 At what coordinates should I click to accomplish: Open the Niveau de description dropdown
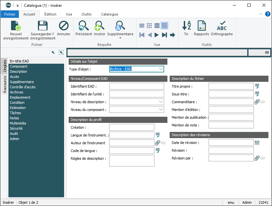(x=161, y=102)
